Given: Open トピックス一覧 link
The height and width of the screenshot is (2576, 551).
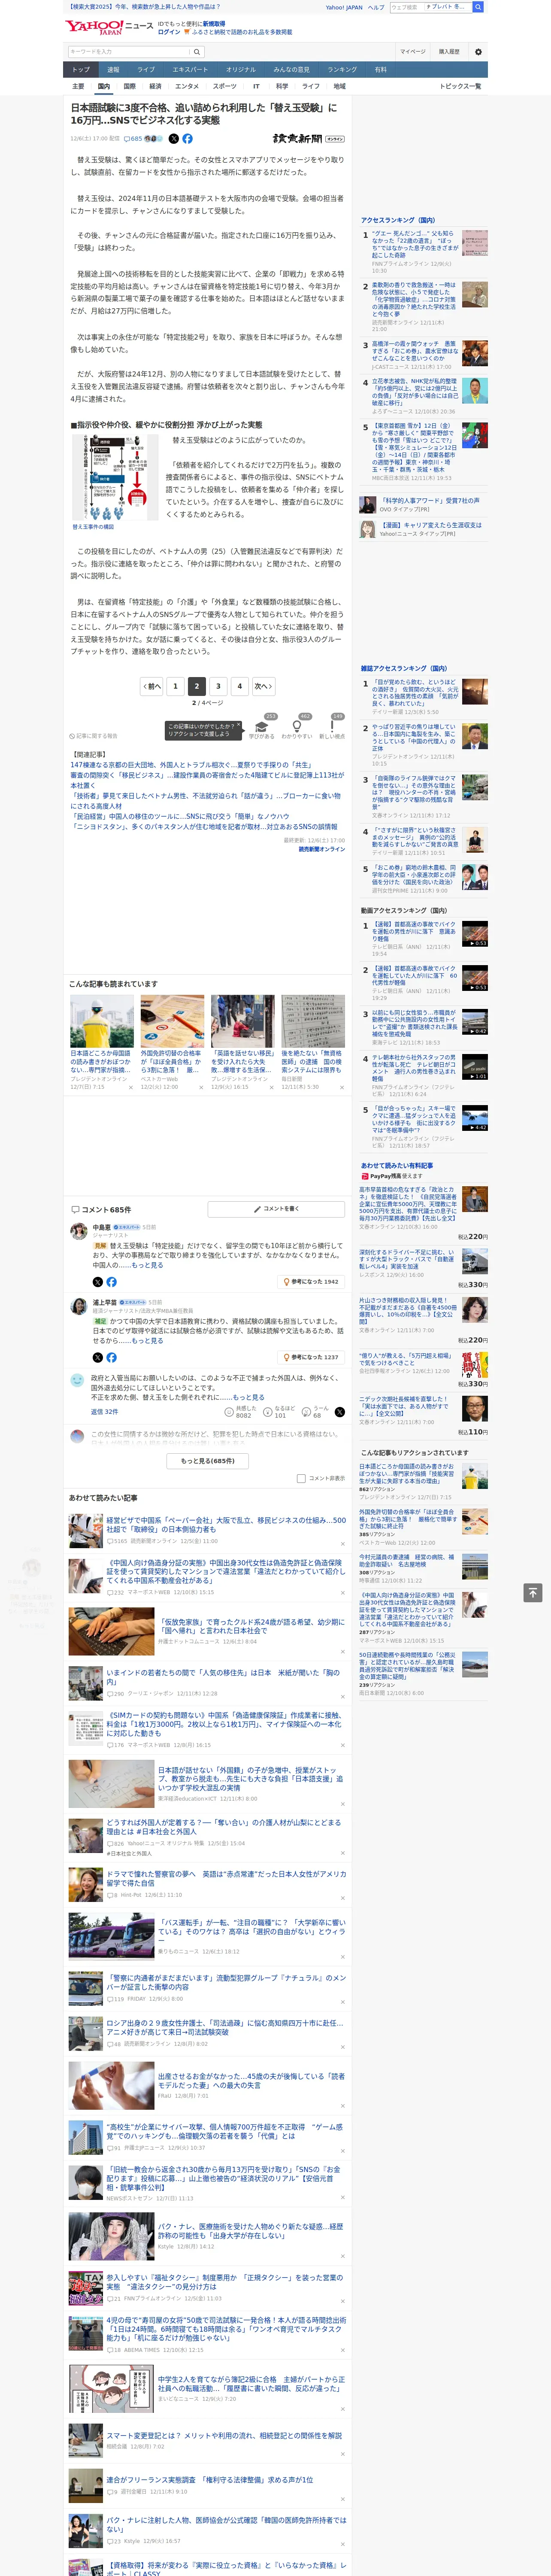Looking at the screenshot, I should coord(460,86).
